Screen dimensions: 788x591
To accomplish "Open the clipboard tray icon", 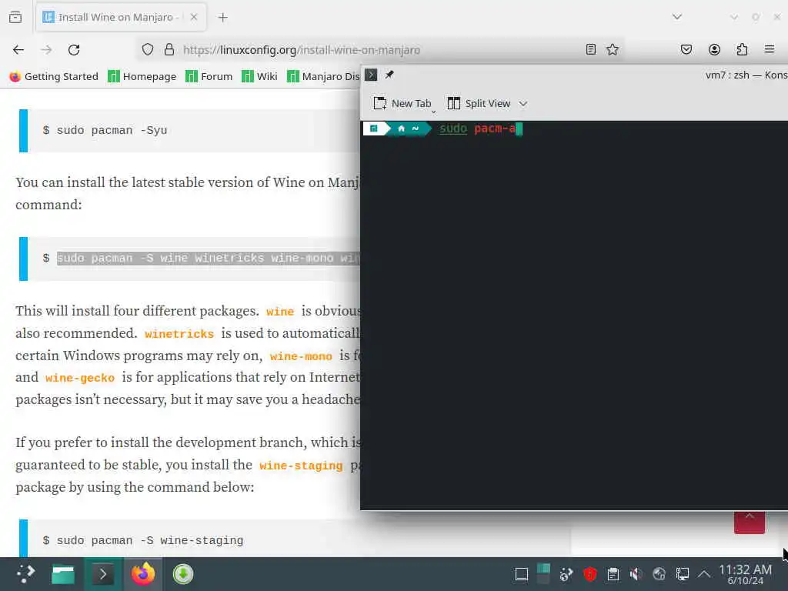I will (x=613, y=574).
